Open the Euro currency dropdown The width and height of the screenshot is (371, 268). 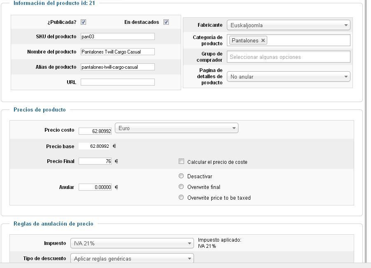coord(177,128)
